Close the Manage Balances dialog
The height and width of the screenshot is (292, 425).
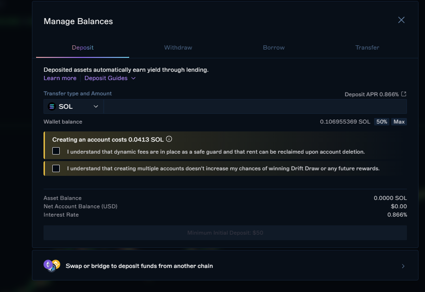401,20
